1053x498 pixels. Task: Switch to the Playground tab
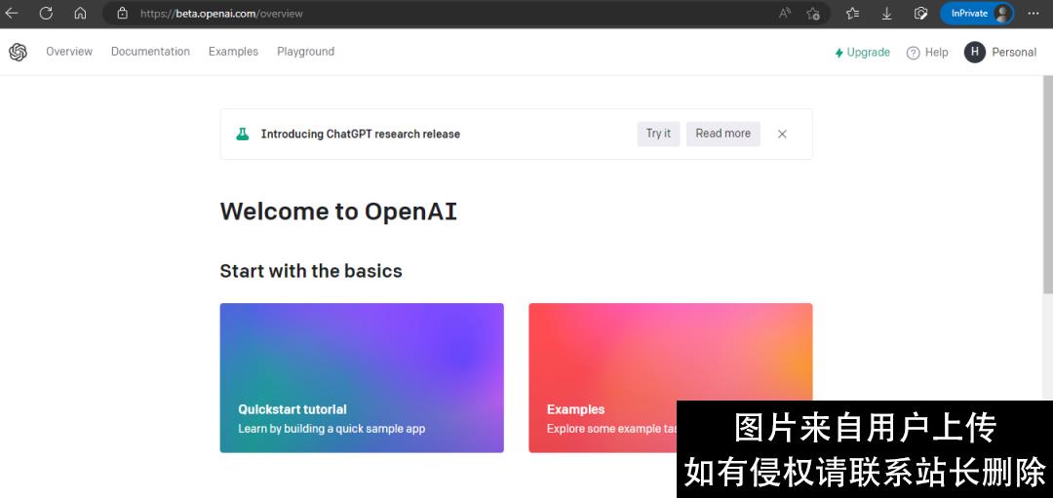coord(305,52)
